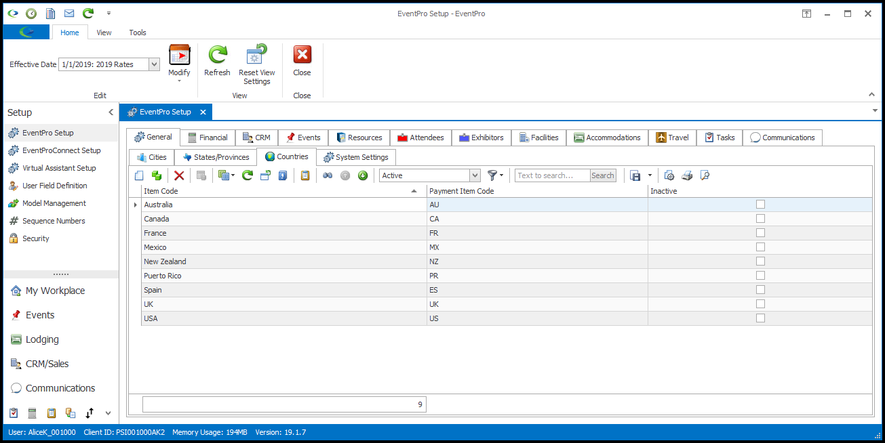Click the tasks clipboard checkmark icon in sidebar footer

click(14, 413)
